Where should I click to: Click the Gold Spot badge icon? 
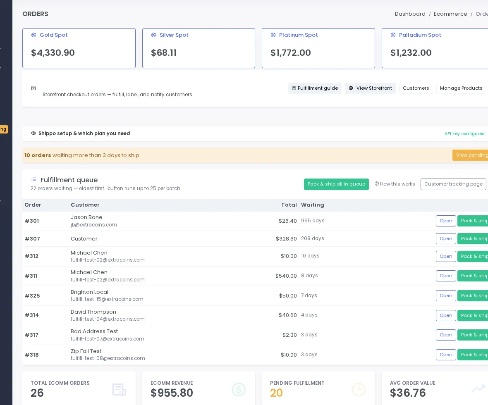[33, 35]
